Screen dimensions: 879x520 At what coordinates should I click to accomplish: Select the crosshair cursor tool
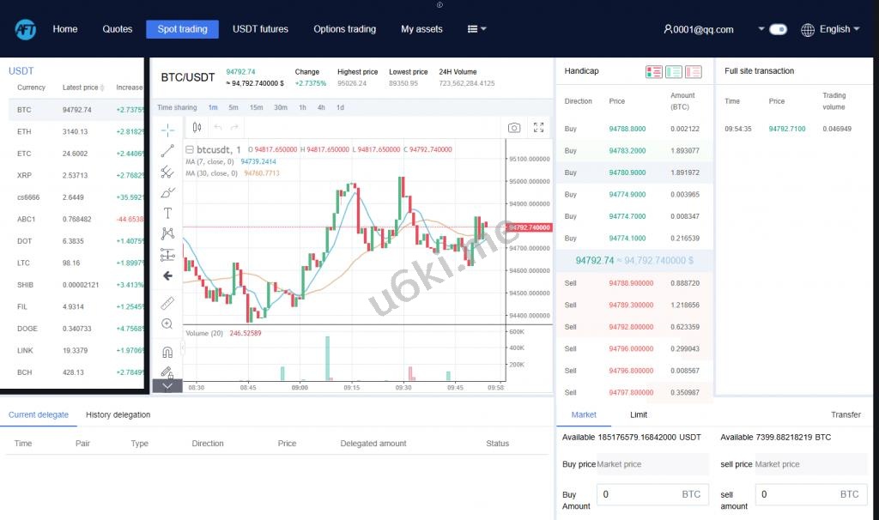(167, 130)
